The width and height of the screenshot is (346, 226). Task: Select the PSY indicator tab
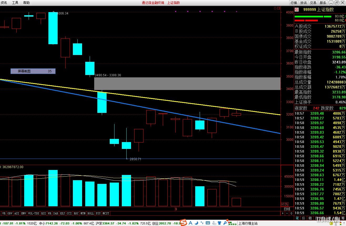click(98, 213)
